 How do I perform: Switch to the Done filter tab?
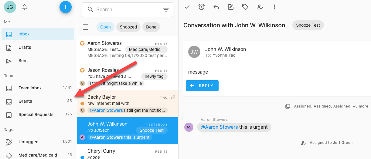tap(151, 27)
